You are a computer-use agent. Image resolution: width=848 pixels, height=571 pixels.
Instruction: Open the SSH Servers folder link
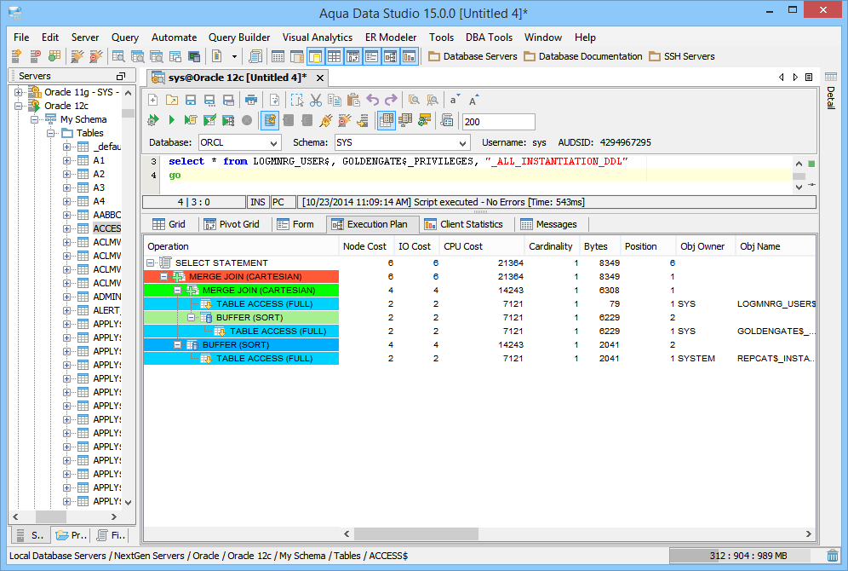[682, 56]
